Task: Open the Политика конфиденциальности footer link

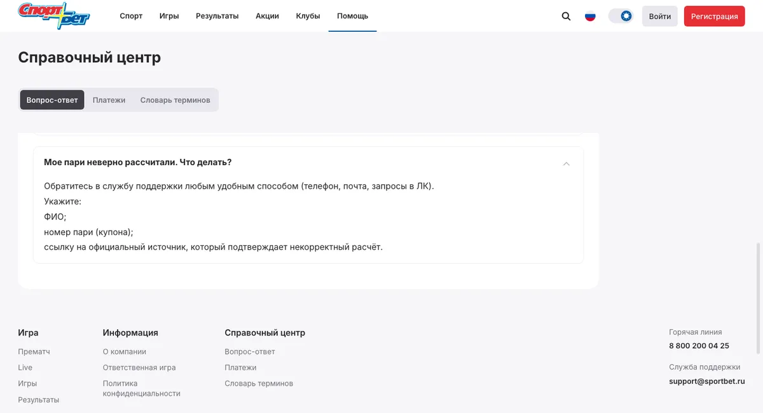Action: pos(142,388)
